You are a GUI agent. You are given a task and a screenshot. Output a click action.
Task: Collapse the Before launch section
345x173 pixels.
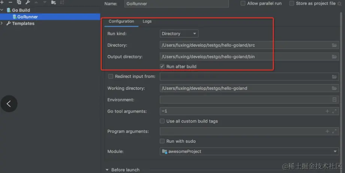(x=107, y=170)
